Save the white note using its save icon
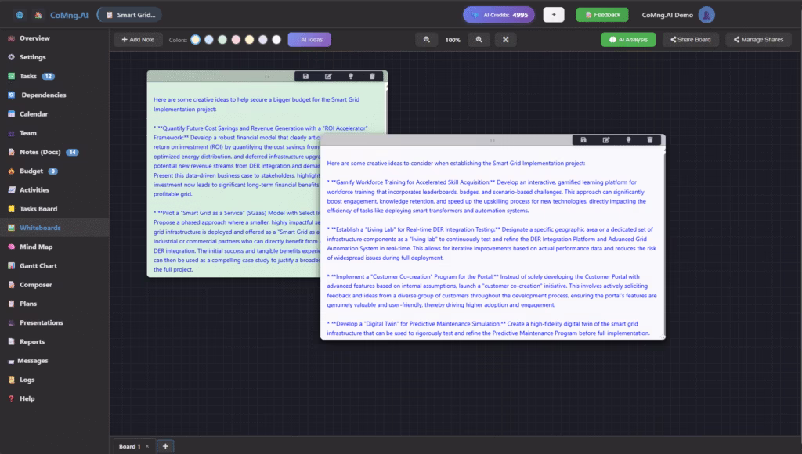 point(583,140)
